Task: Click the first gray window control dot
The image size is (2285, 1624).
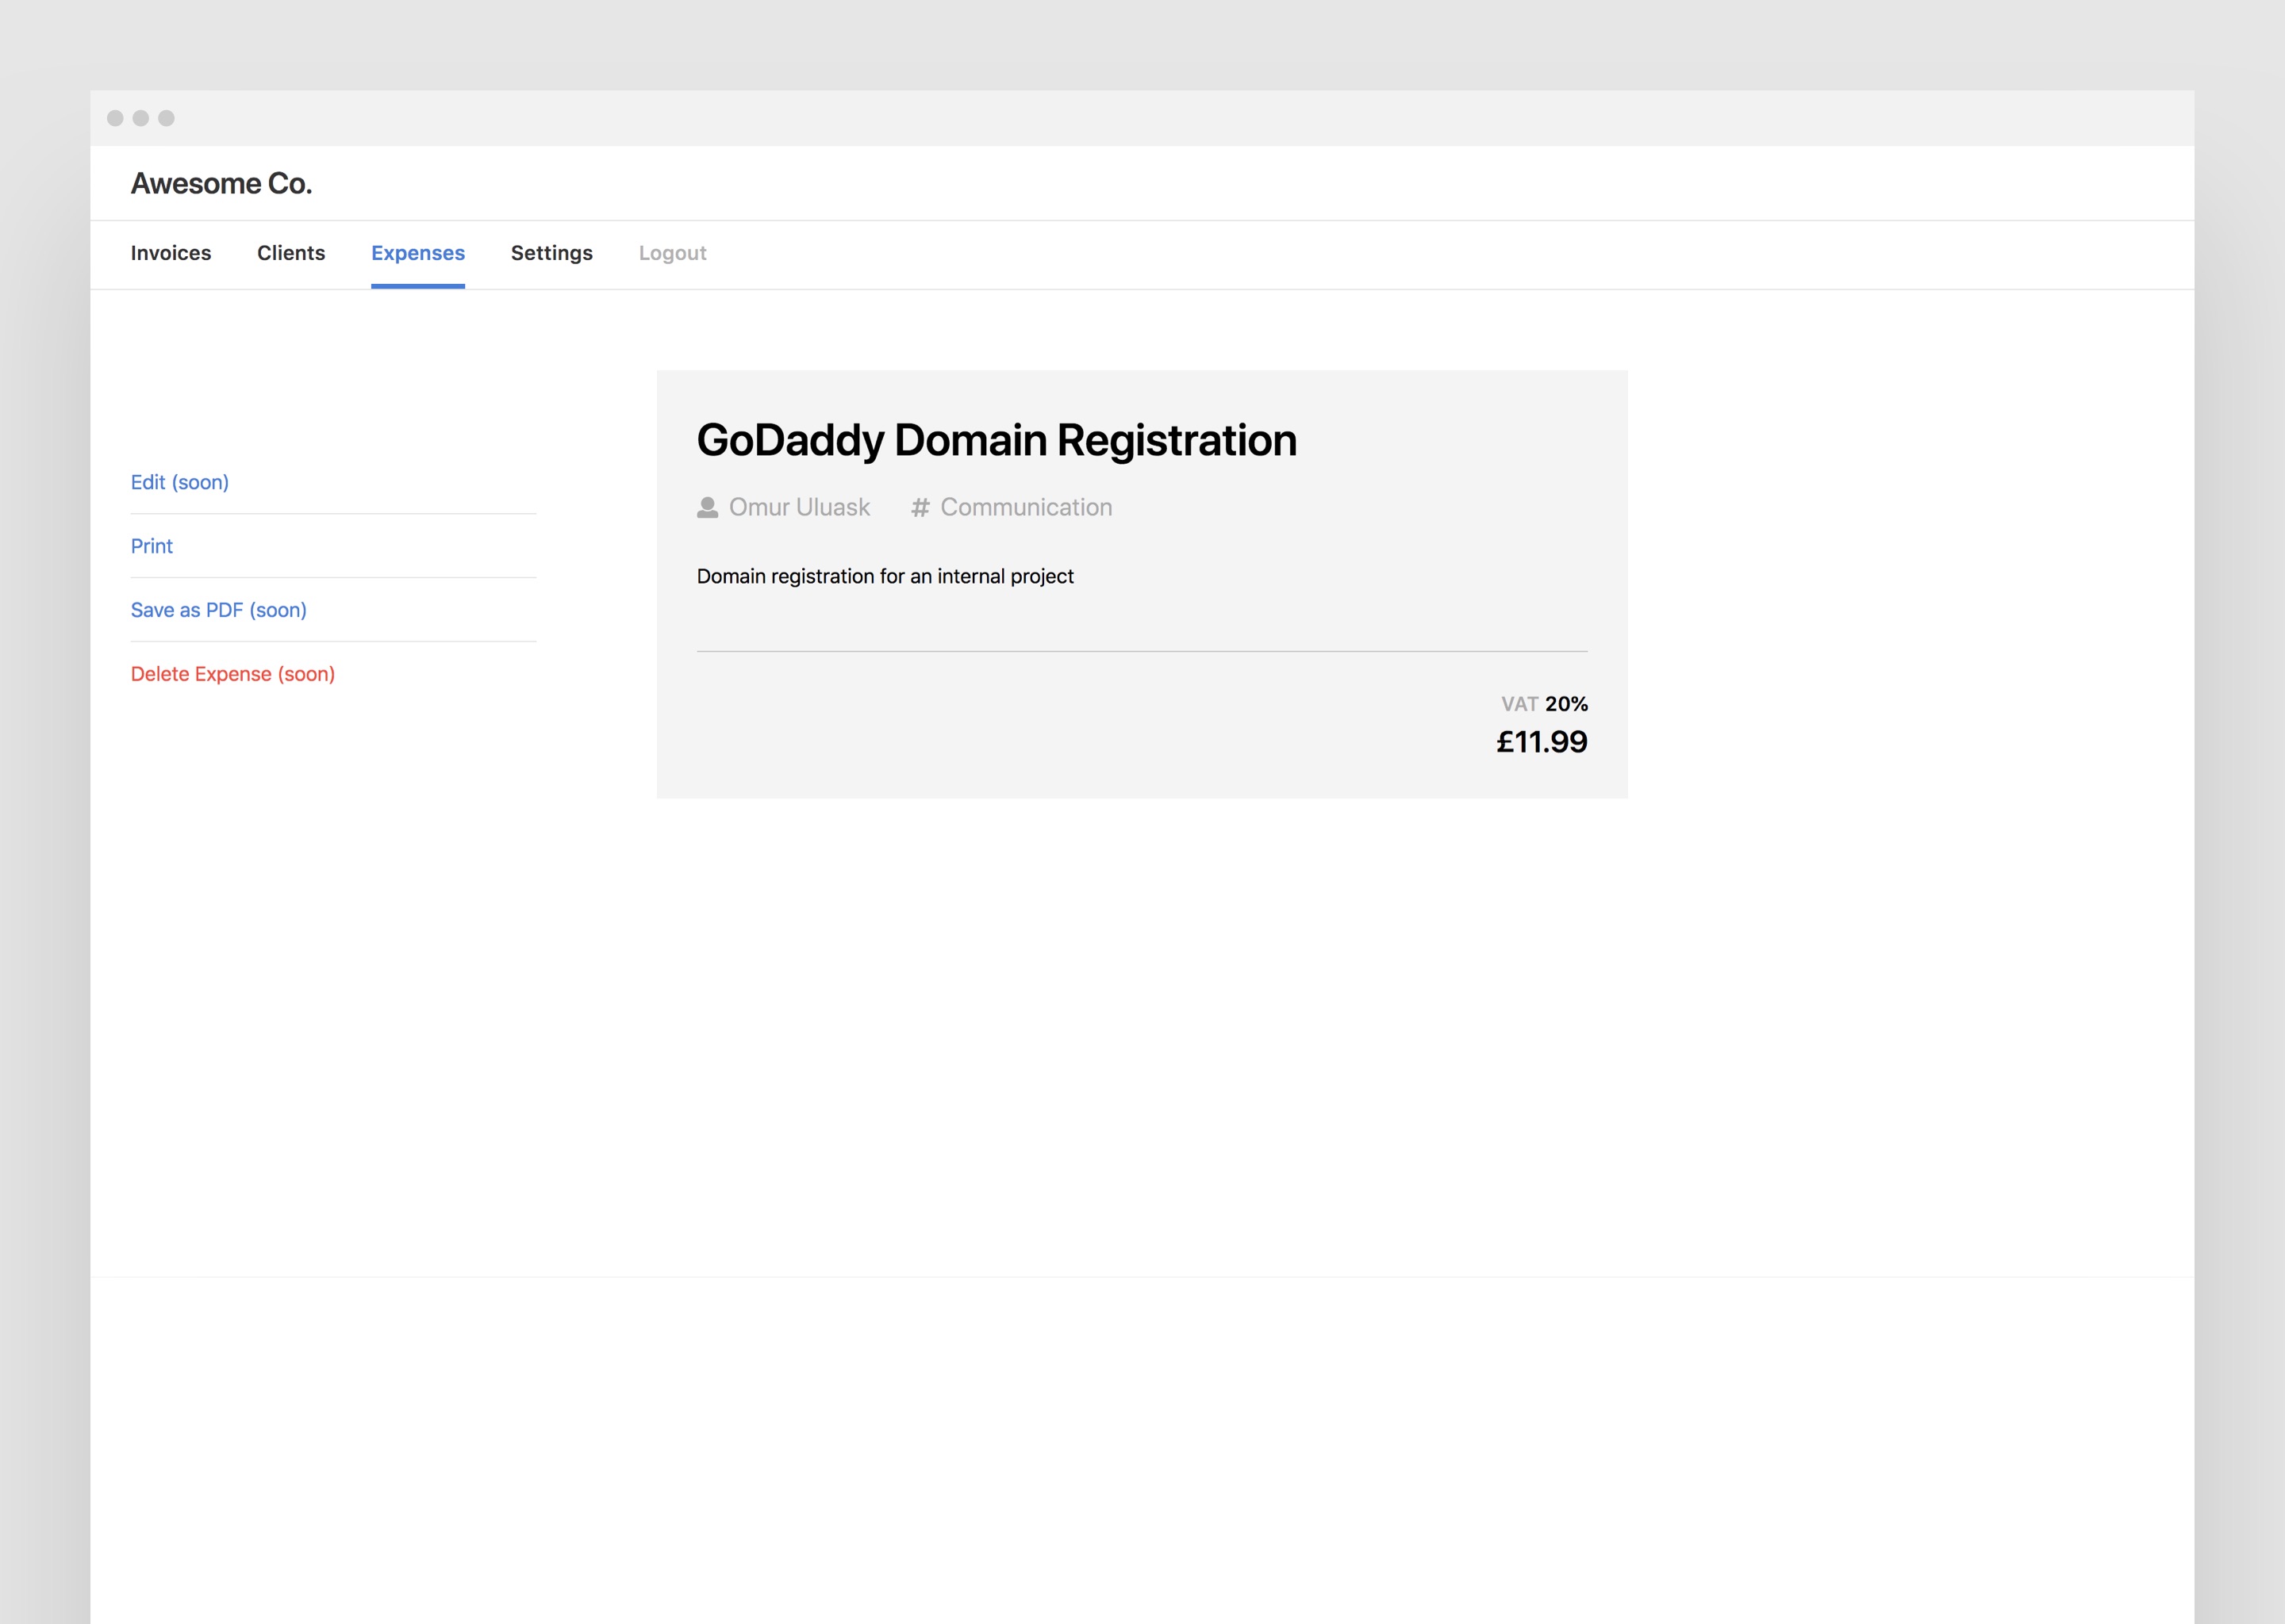Action: [x=115, y=118]
